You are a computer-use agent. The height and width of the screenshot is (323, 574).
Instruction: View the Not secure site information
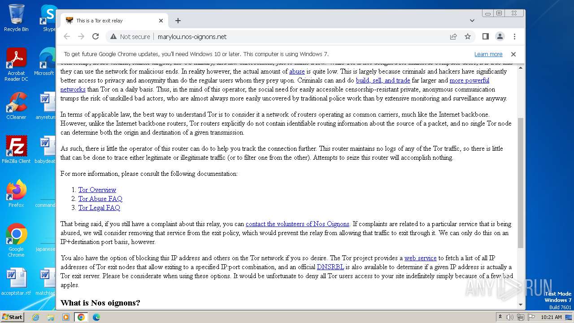(130, 37)
